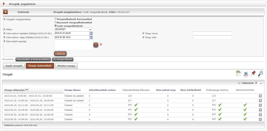The width and height of the screenshot is (267, 131).
Task: Click into Intervallum vége date field
Action: (x=72, y=38)
